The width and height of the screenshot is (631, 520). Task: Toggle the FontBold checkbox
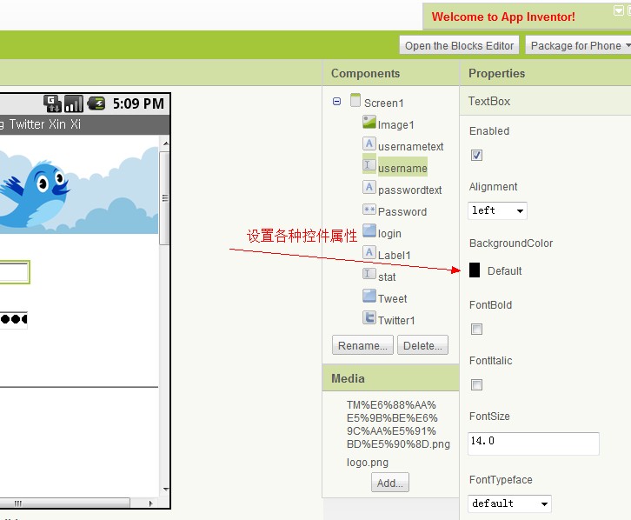point(476,330)
